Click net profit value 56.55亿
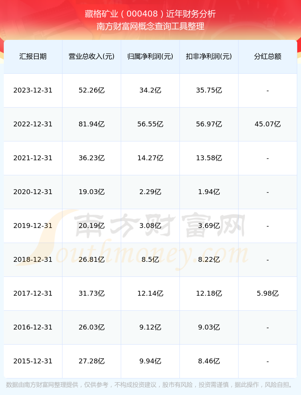301x395 pixels. [150, 124]
